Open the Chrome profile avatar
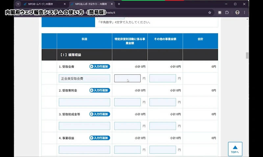Viewport: 263px width, 157px height. coord(237,12)
